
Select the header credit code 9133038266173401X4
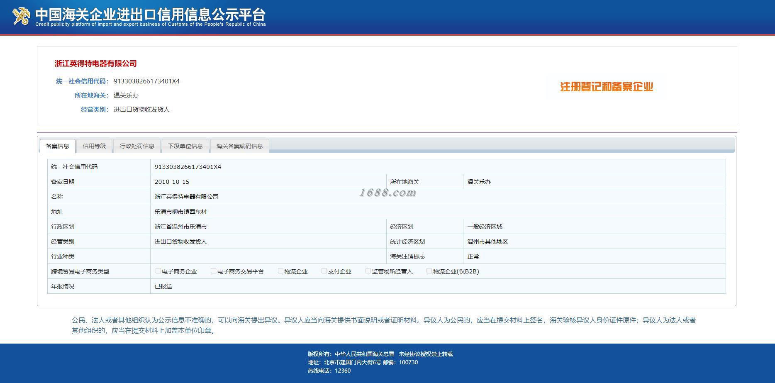[146, 81]
